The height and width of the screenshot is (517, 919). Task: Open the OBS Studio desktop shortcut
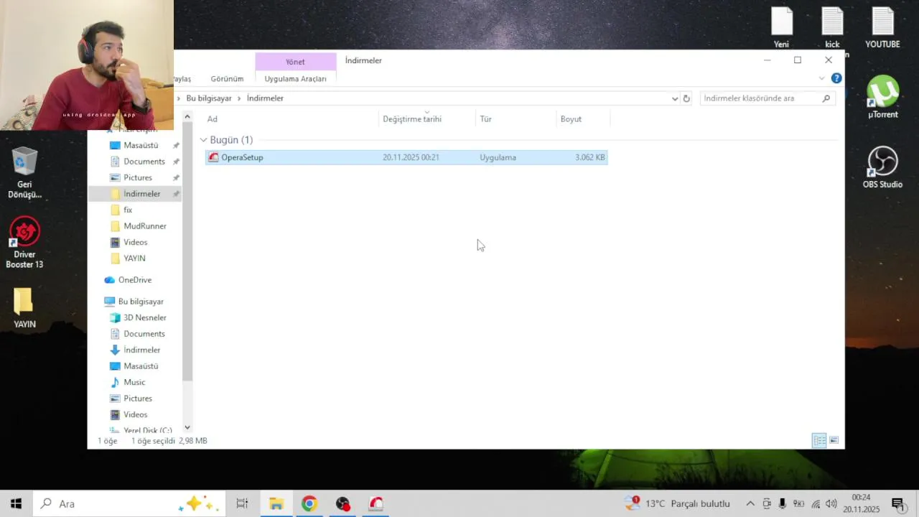point(882,167)
